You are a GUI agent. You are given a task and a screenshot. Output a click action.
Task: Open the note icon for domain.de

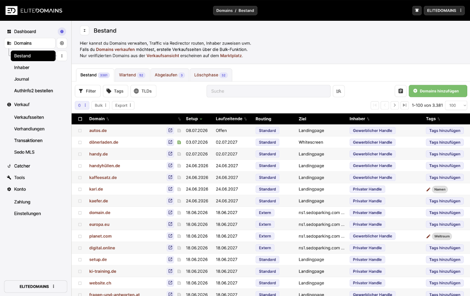pos(179,213)
